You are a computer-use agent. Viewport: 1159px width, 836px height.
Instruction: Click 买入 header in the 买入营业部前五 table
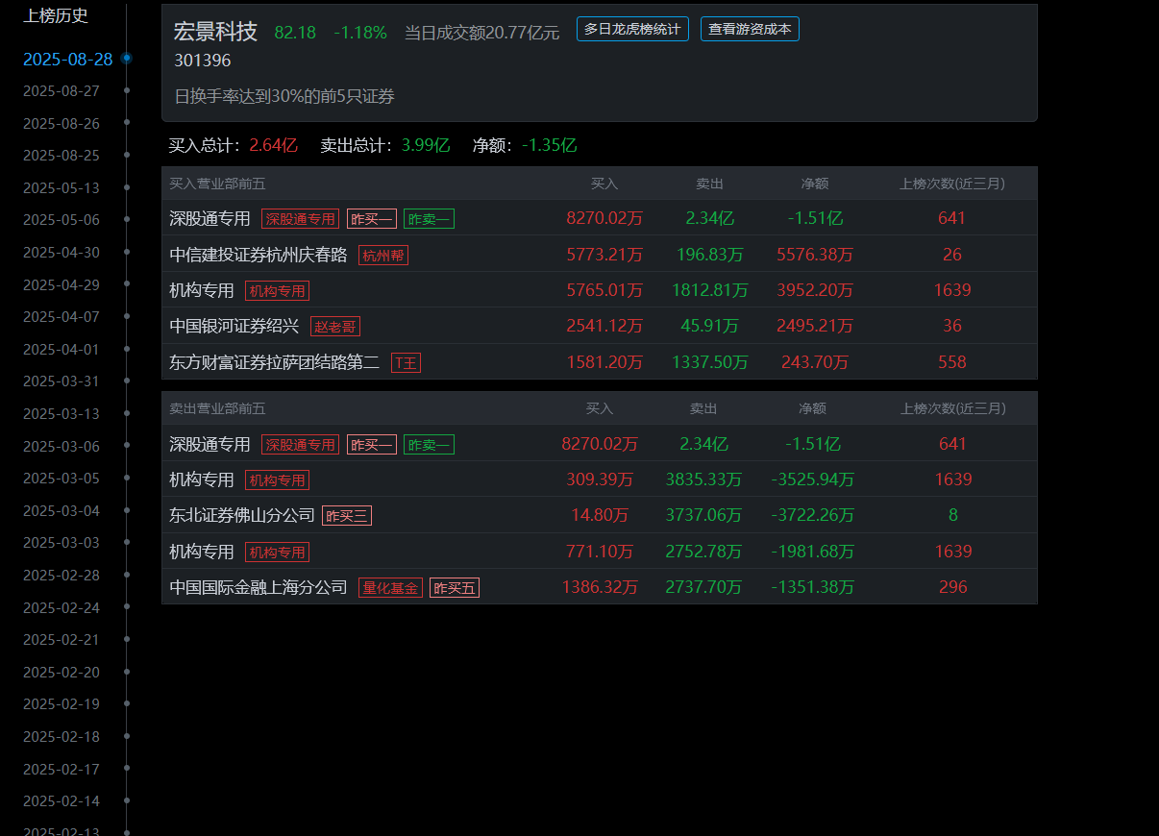(604, 184)
